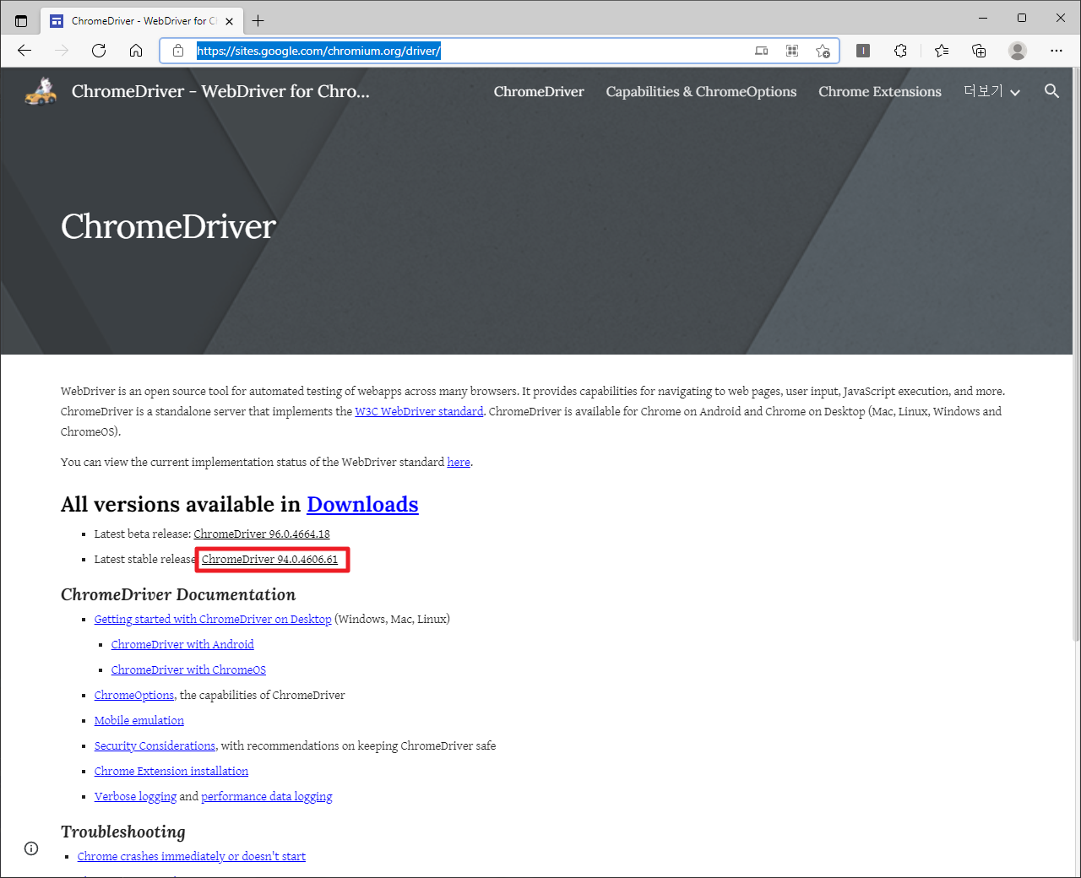Open Chrome crashes immediately or doesn't start
The width and height of the screenshot is (1081, 878).
point(192,857)
